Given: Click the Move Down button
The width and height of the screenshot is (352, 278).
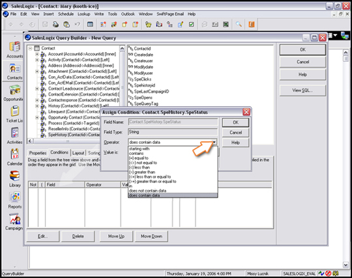Looking at the screenshot, I should click(x=151, y=236).
